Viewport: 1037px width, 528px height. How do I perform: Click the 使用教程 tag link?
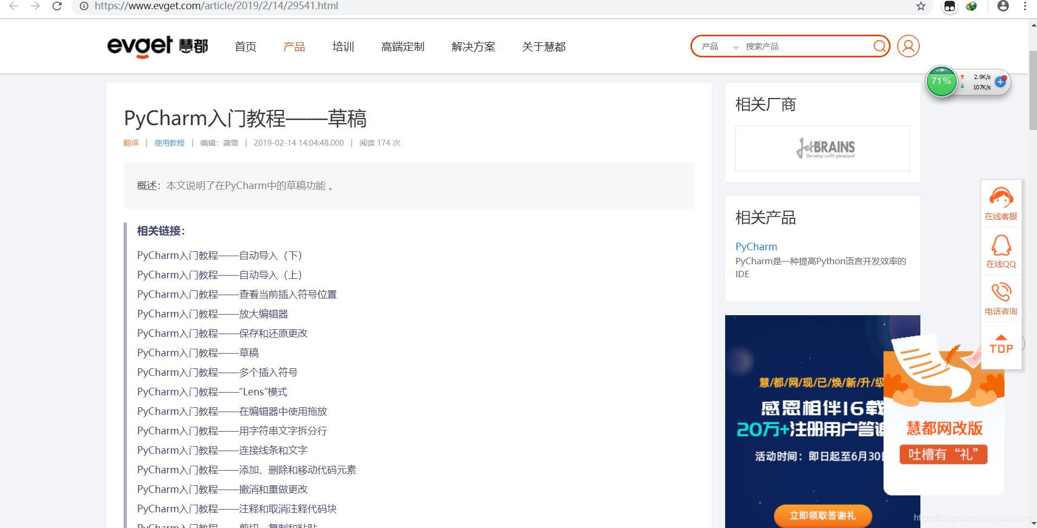coord(170,143)
